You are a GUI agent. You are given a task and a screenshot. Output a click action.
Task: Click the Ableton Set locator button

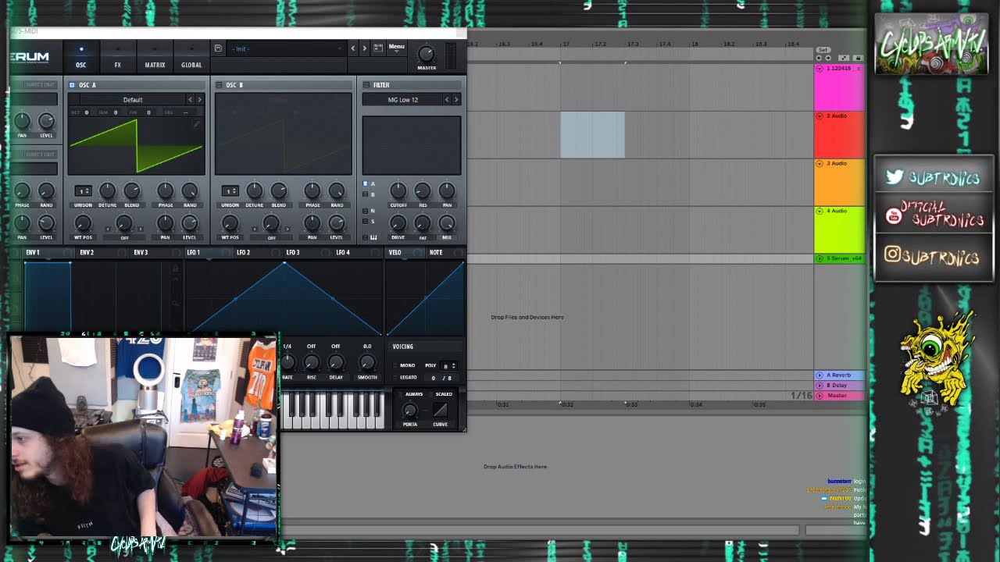coord(822,50)
